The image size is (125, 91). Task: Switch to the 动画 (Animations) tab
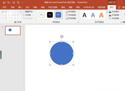click(x=42, y=7)
